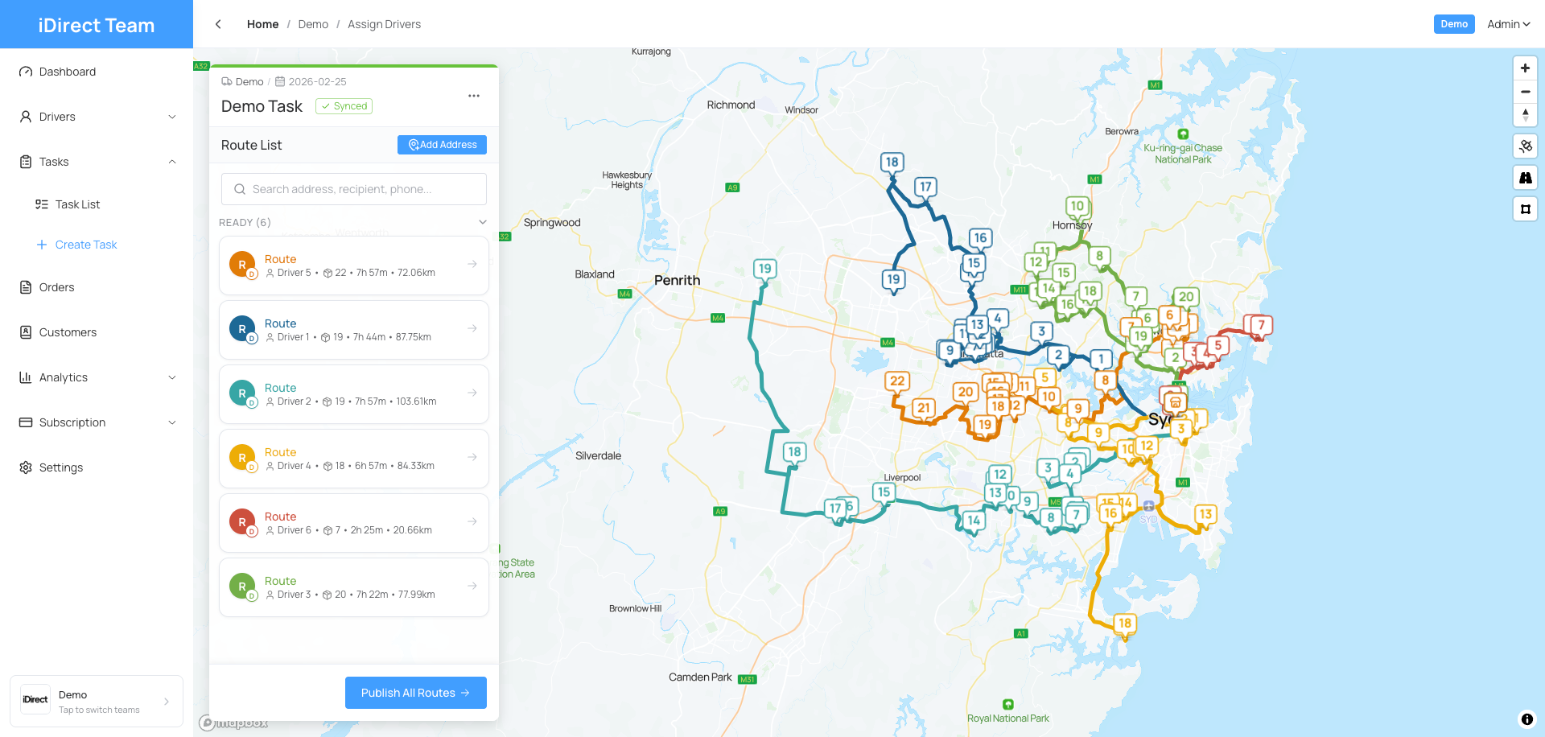
Task: Click the Home breadcrumb link
Action: tap(262, 24)
